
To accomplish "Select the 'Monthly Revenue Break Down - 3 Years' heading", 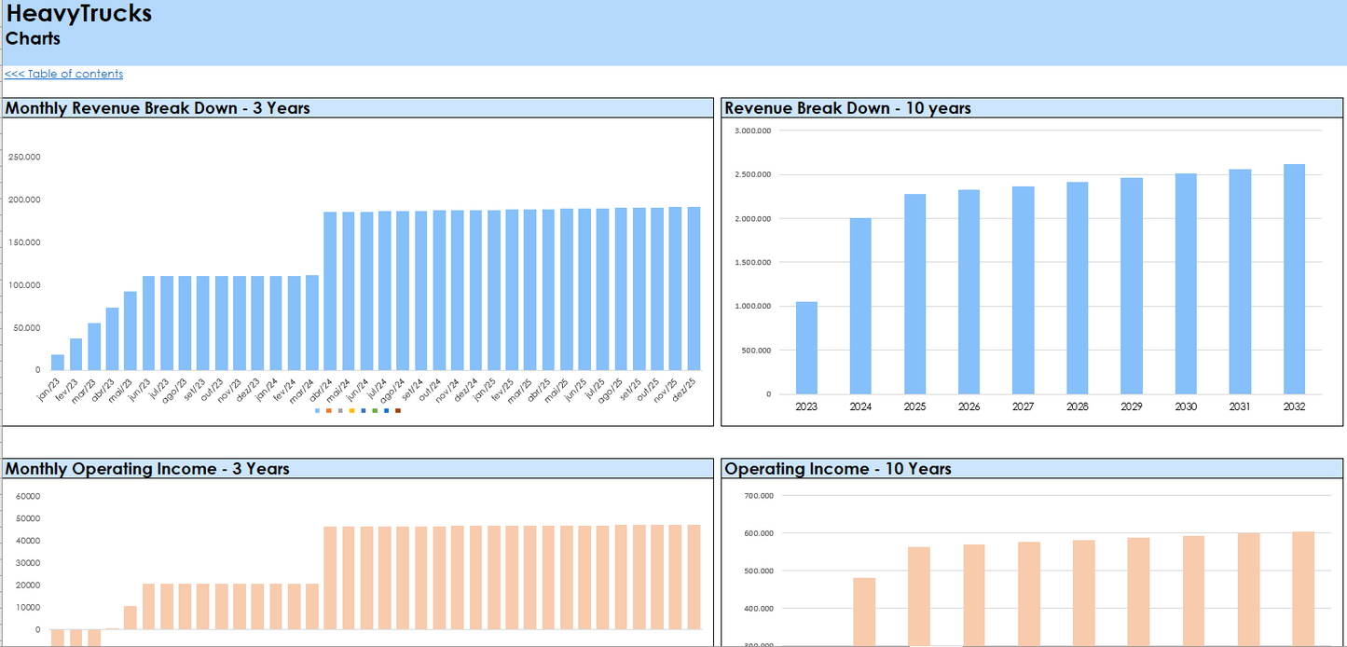I will coord(158,108).
